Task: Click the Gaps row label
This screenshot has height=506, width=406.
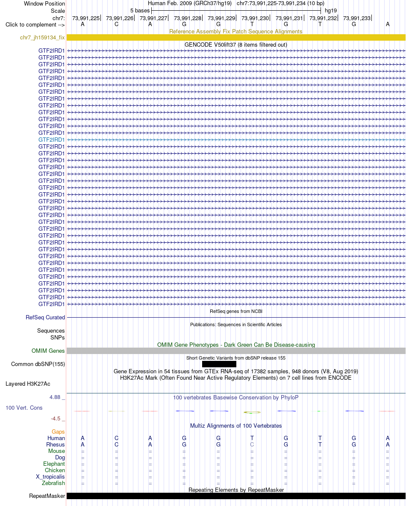Action: (x=58, y=432)
